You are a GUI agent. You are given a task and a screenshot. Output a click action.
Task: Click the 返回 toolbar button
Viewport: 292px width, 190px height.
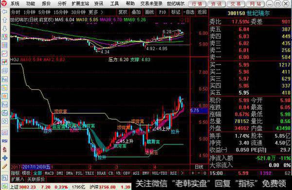coord(202,12)
